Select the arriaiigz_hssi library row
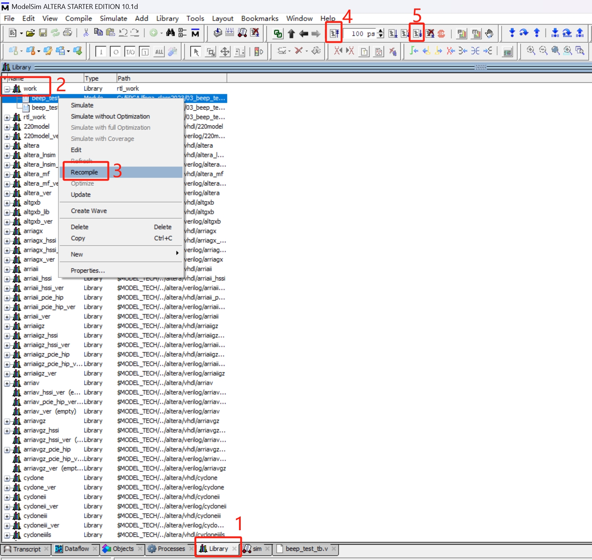Screen dimensions: 592x560 [x=115, y=335]
